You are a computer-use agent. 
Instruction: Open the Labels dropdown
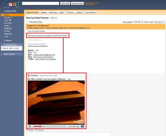click(x=79, y=13)
